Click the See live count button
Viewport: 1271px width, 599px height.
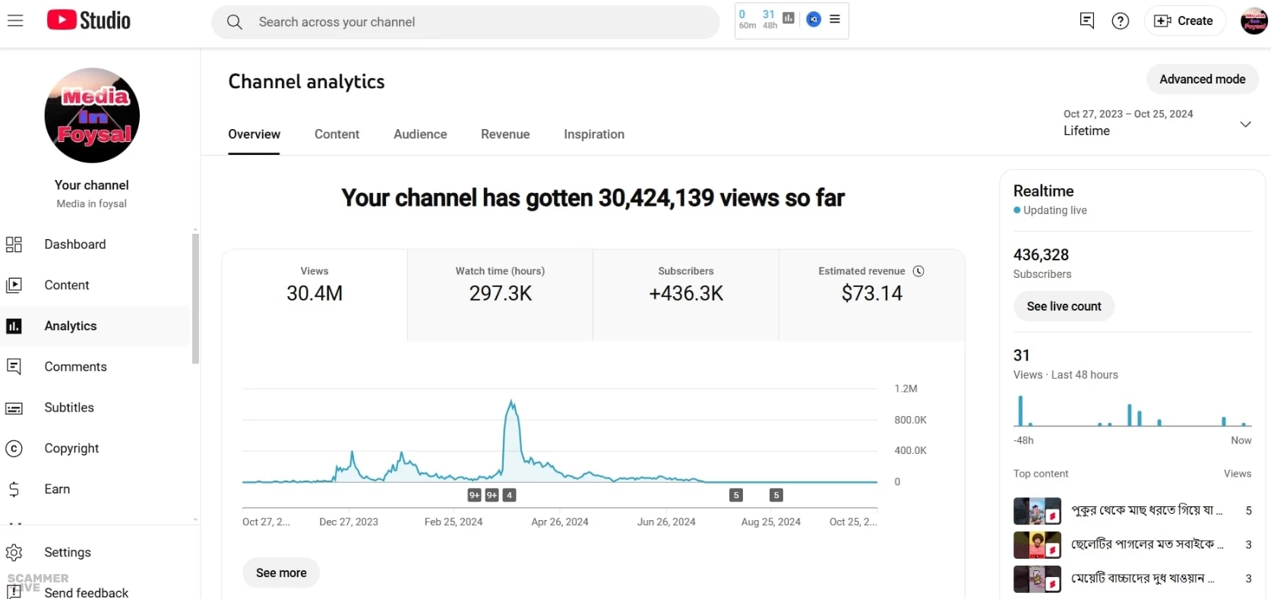coord(1064,306)
